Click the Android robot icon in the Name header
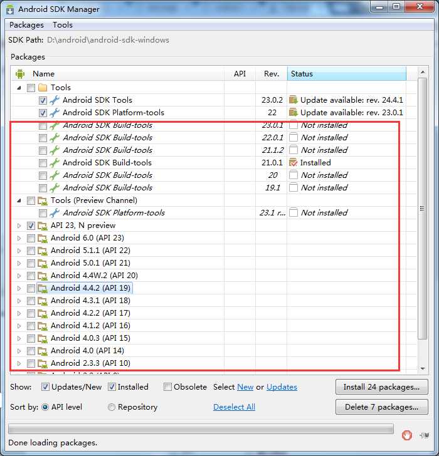439x456 pixels. (20, 74)
